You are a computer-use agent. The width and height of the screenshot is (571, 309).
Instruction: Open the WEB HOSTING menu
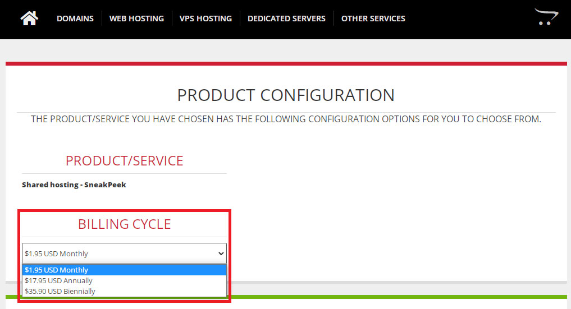tap(136, 19)
